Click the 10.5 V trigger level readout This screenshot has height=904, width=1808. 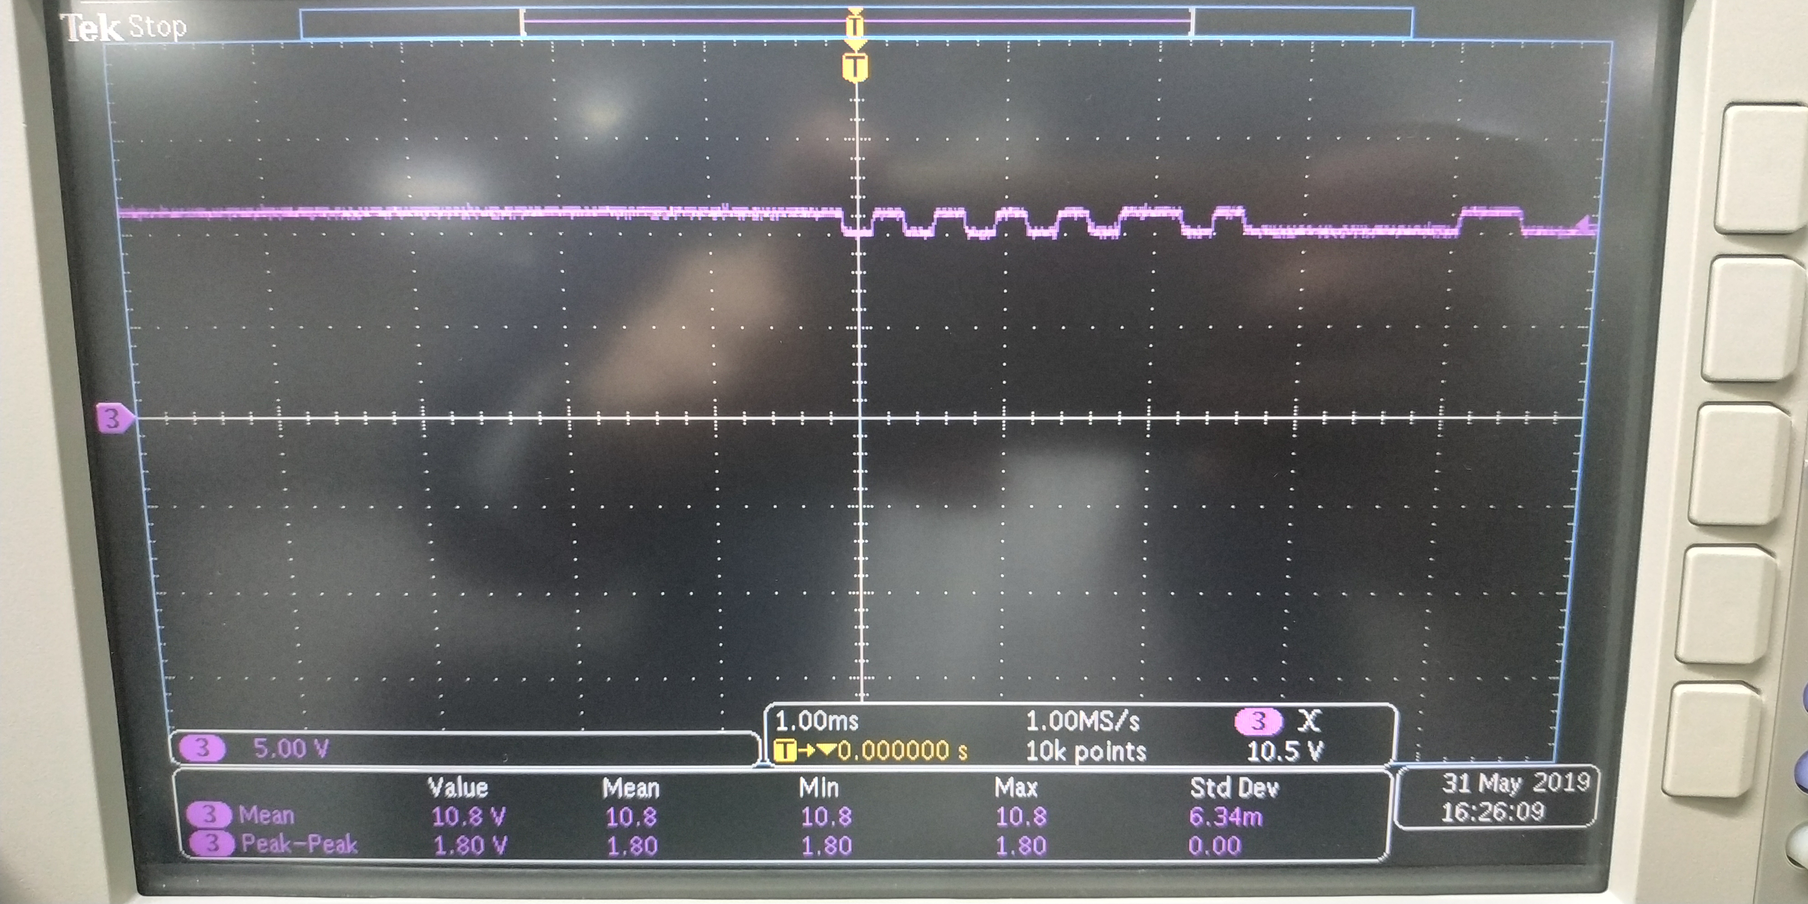pyautogui.click(x=1284, y=752)
